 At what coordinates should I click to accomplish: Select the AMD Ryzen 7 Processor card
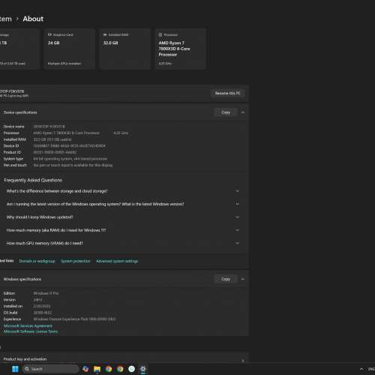coord(180,49)
